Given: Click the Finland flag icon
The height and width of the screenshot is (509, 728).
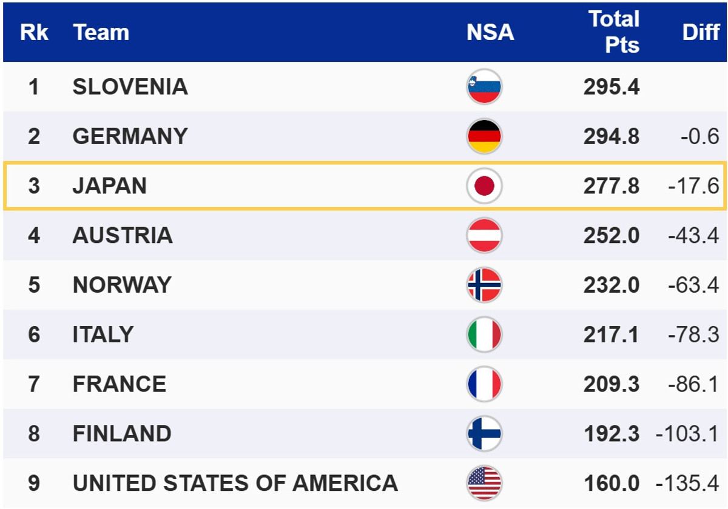Looking at the screenshot, I should pos(484,434).
